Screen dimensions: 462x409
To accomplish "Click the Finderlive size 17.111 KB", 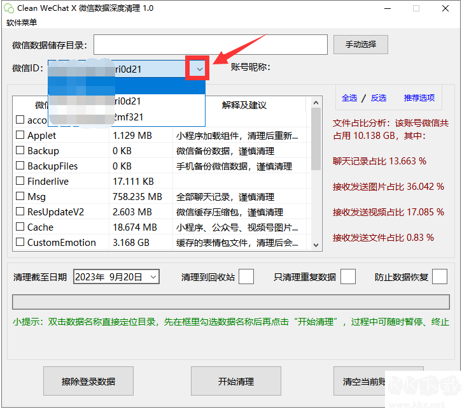I will pos(133,182).
